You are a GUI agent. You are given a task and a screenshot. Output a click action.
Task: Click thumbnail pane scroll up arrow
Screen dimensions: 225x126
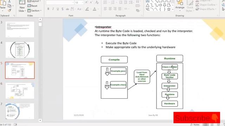click(40, 19)
